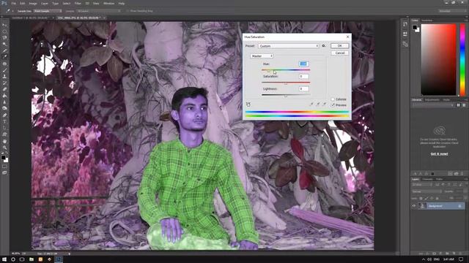
Task: Toggle Quick Mask mode in the toolbox
Action: click(4, 167)
